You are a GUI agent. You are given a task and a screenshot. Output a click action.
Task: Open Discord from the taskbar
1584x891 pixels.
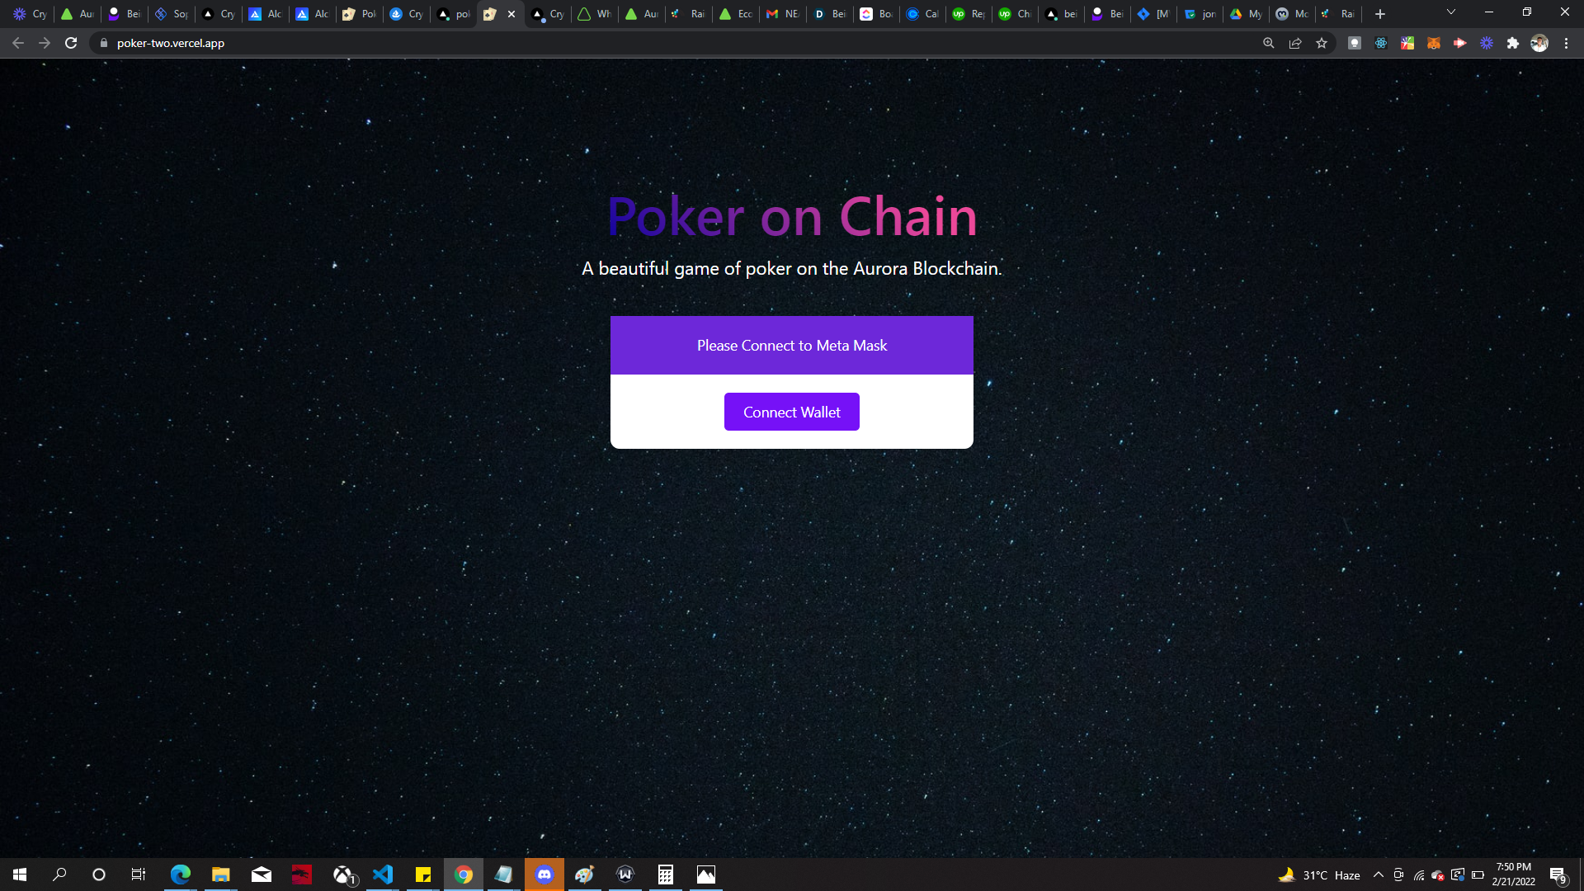coord(544,874)
